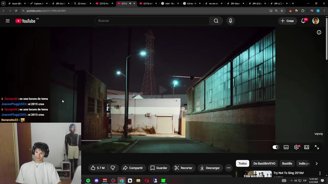Open Discord from the taskbar
This screenshot has width=328, height=184.
point(96,181)
